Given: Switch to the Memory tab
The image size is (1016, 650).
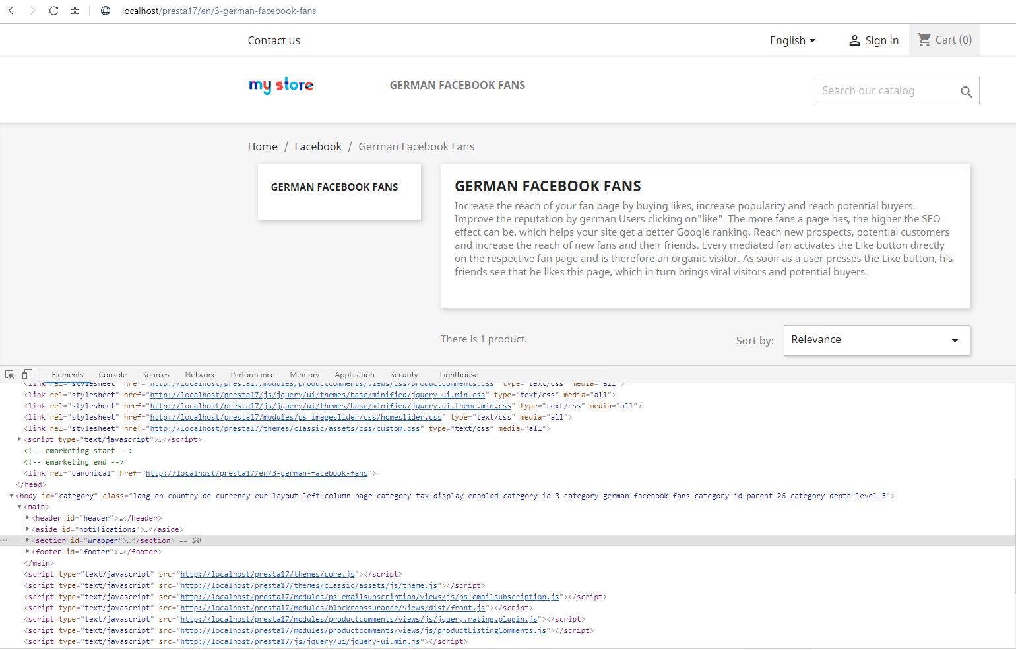Looking at the screenshot, I should 304,374.
